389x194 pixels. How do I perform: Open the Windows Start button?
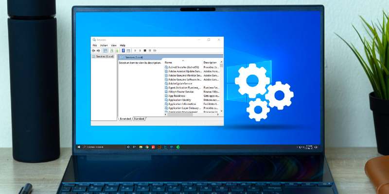[x=78, y=146]
